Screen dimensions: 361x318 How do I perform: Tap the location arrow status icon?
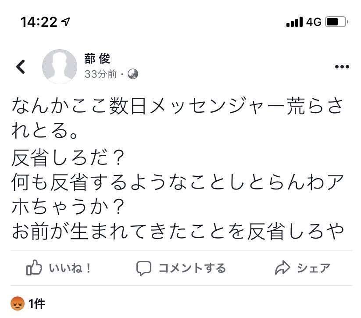(65, 22)
